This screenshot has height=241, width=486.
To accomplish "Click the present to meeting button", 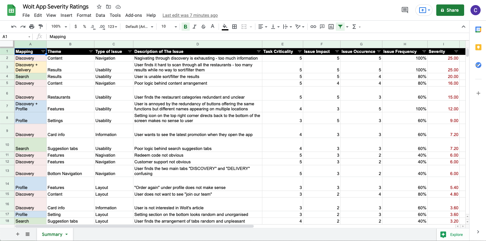I will coord(424,10).
